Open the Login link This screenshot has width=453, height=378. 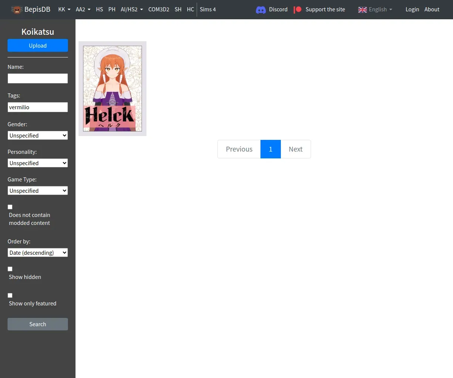coord(412,9)
